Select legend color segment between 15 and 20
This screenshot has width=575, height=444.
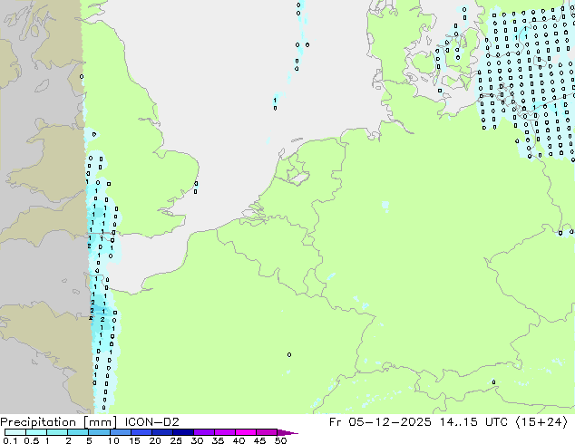[141, 432]
